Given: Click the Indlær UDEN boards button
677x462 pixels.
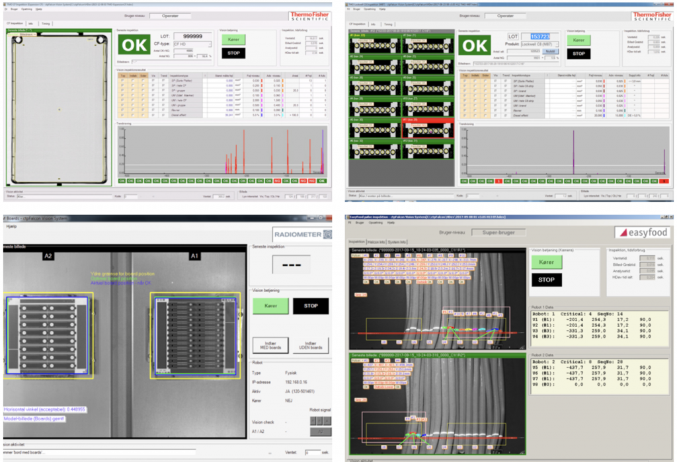Looking at the screenshot, I should pos(311,346).
